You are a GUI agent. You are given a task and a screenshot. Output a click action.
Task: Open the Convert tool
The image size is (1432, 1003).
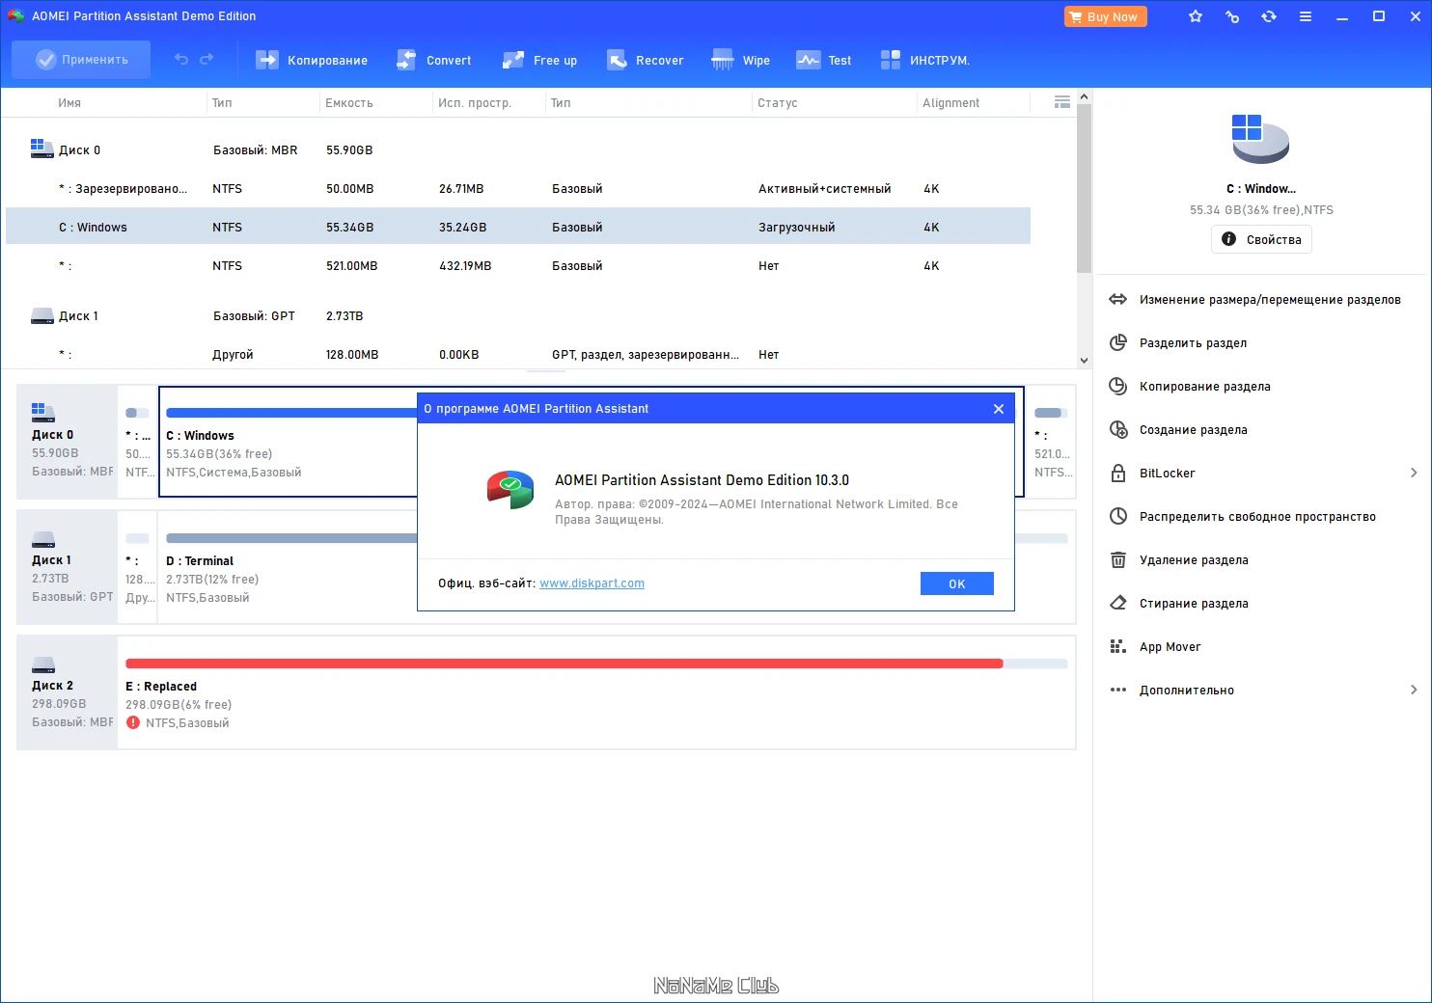click(x=433, y=60)
